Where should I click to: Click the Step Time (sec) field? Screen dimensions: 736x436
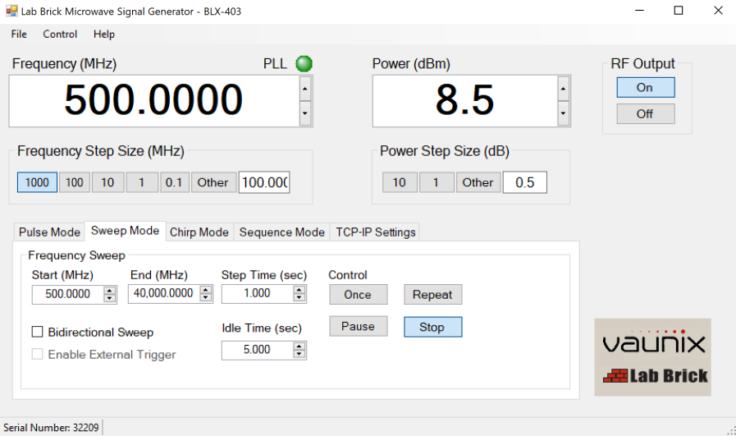pos(258,294)
